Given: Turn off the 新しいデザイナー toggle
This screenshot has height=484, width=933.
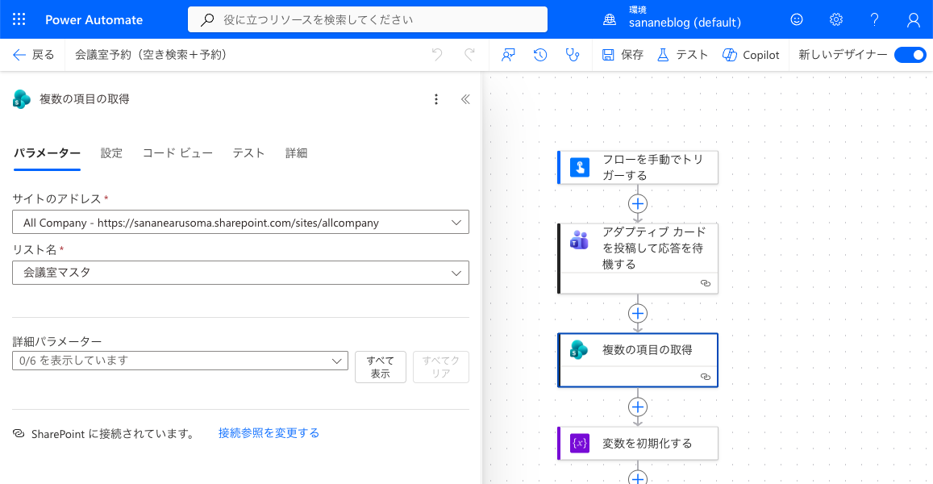Looking at the screenshot, I should (910, 55).
